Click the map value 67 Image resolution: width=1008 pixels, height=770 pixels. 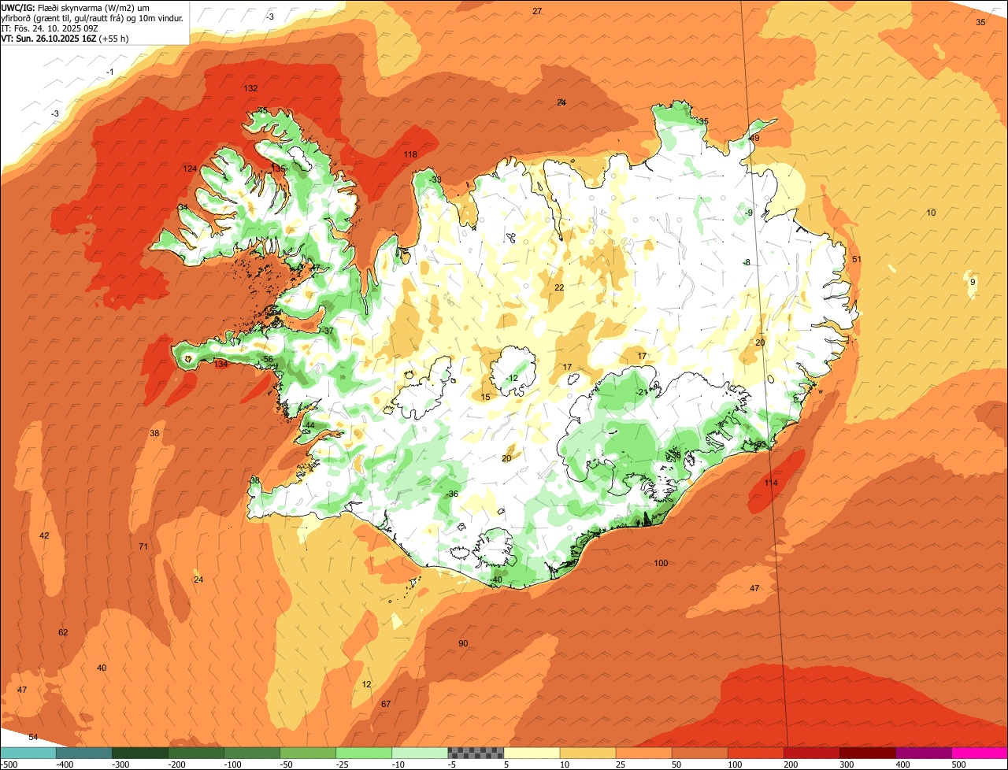tap(386, 705)
